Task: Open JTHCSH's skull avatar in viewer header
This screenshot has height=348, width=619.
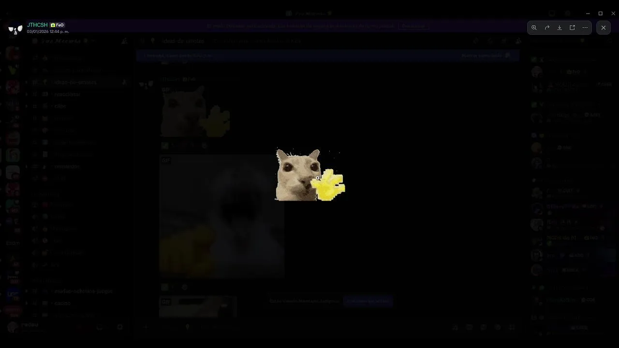Action: click(15, 29)
